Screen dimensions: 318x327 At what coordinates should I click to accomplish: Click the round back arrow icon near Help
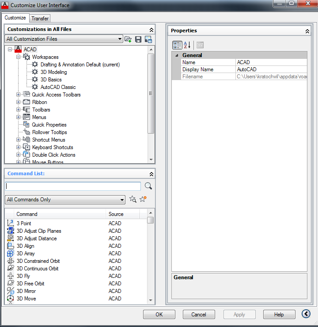coord(306,314)
